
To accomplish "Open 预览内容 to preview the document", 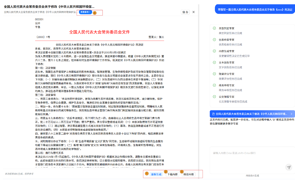I will 189,175.
